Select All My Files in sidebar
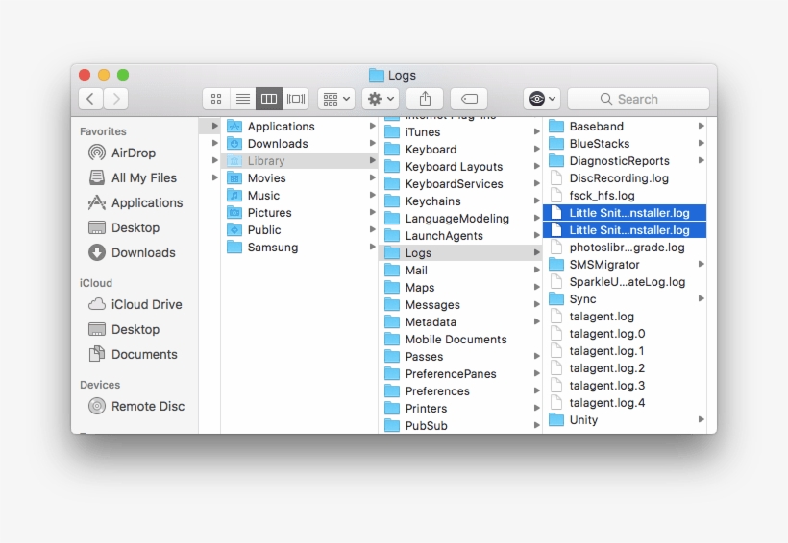Screen dimensions: 788x543 point(133,177)
